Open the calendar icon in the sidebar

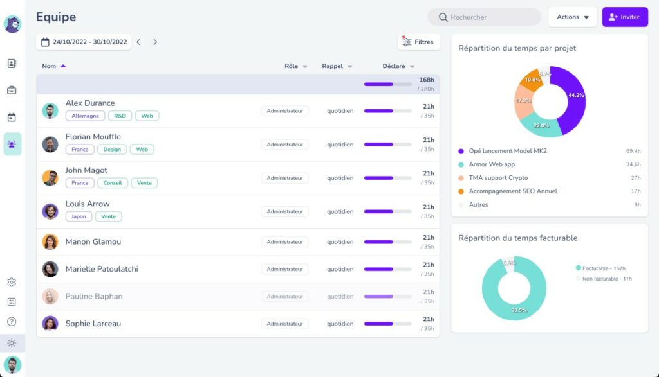pyautogui.click(x=12, y=118)
